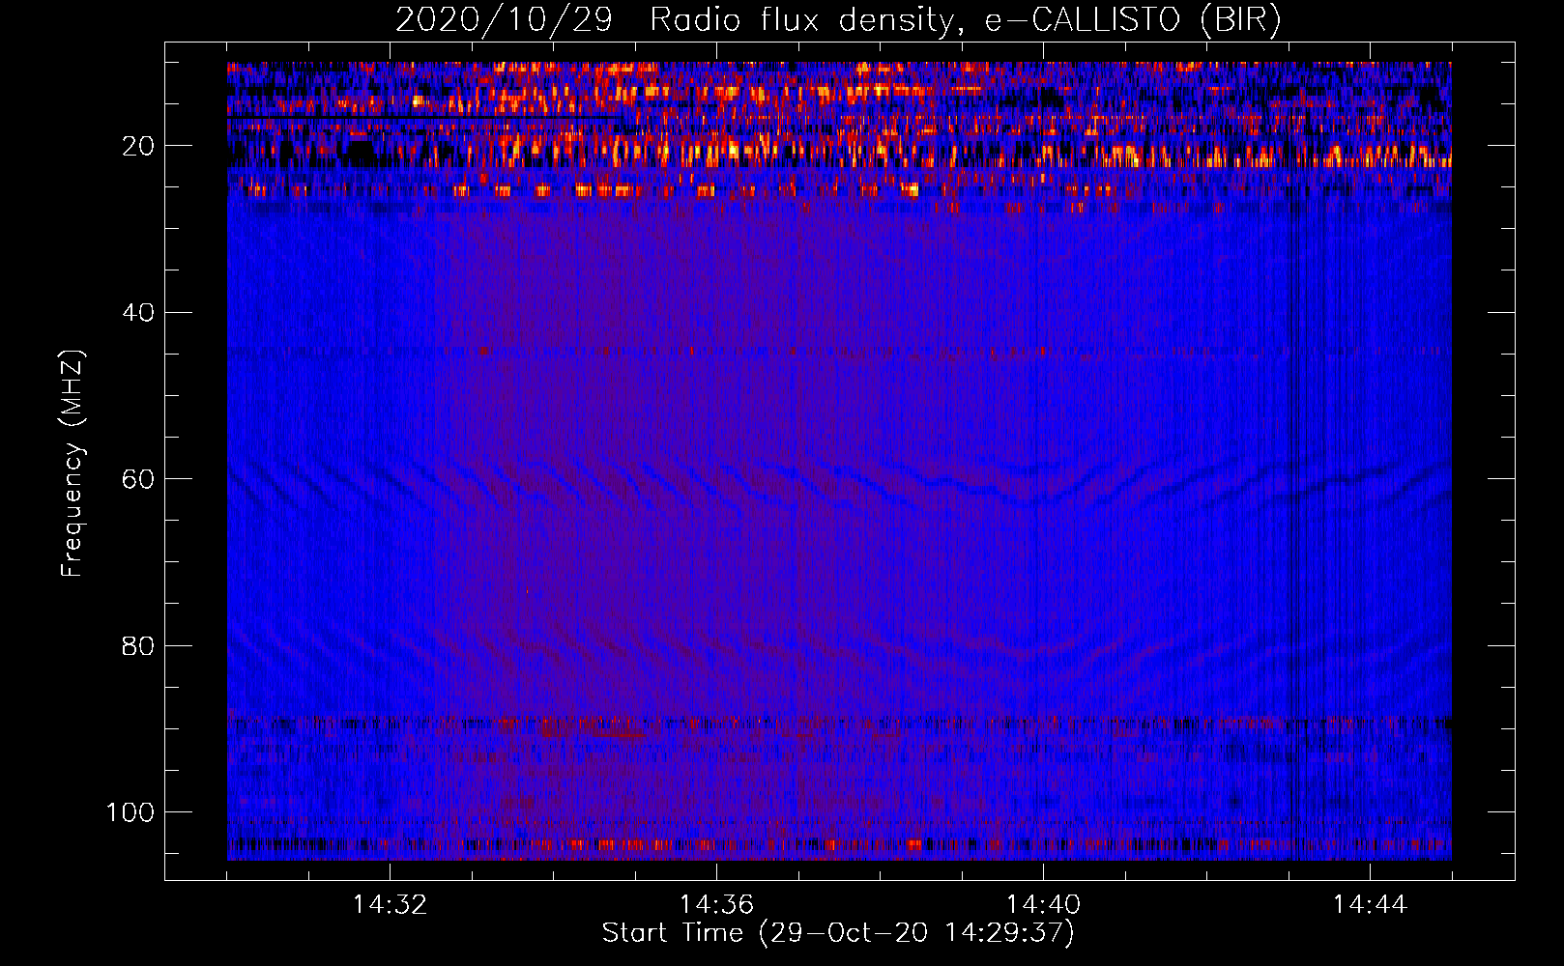Click the '40' frequency tick label

tap(138, 313)
